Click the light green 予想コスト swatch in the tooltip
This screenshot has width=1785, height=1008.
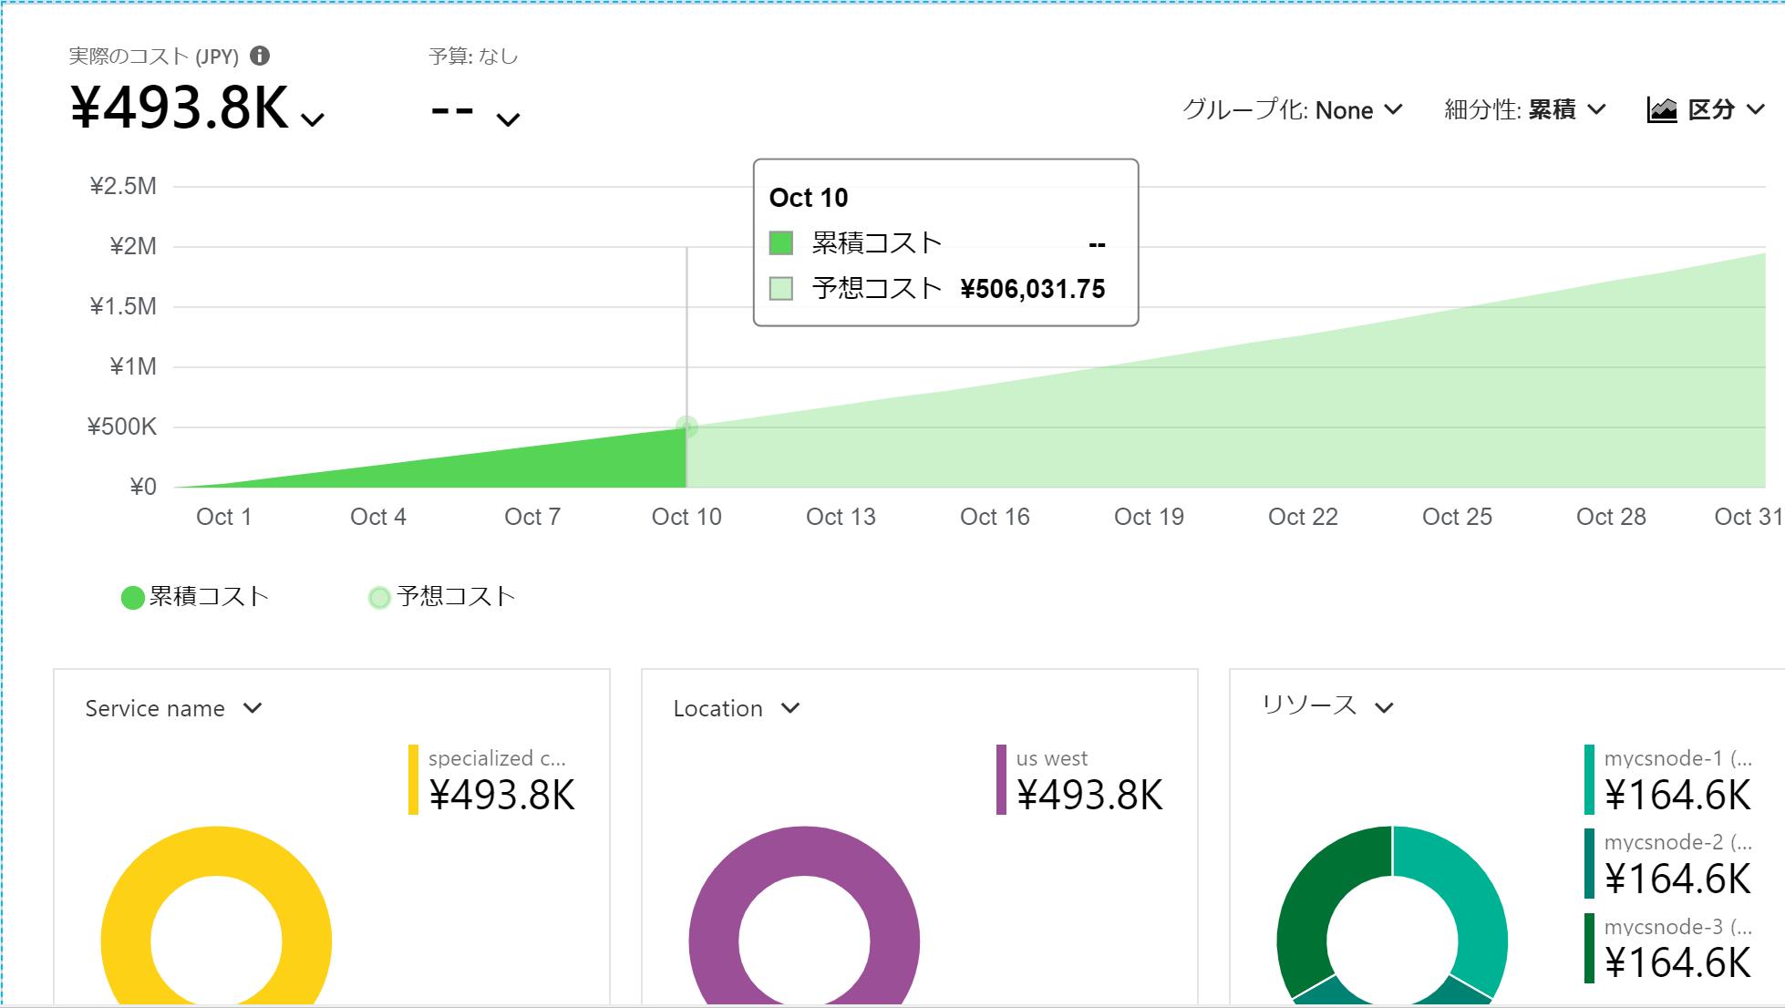tap(781, 289)
